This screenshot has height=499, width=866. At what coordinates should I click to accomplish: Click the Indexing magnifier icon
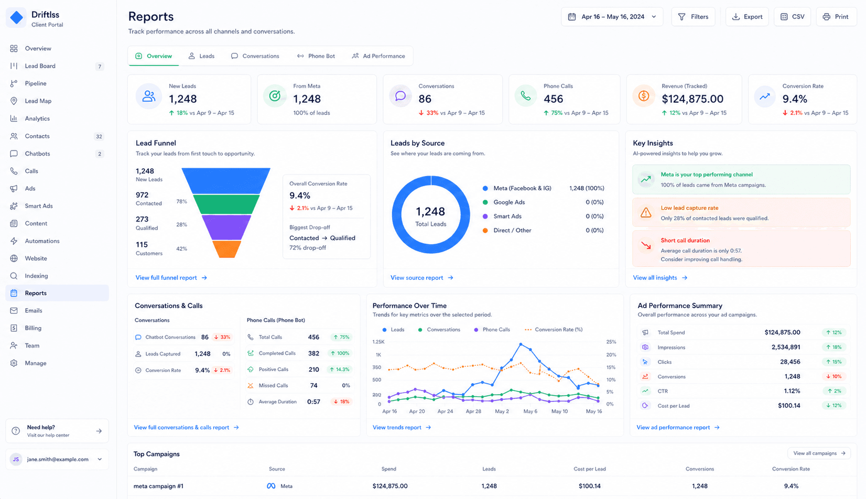coord(14,276)
